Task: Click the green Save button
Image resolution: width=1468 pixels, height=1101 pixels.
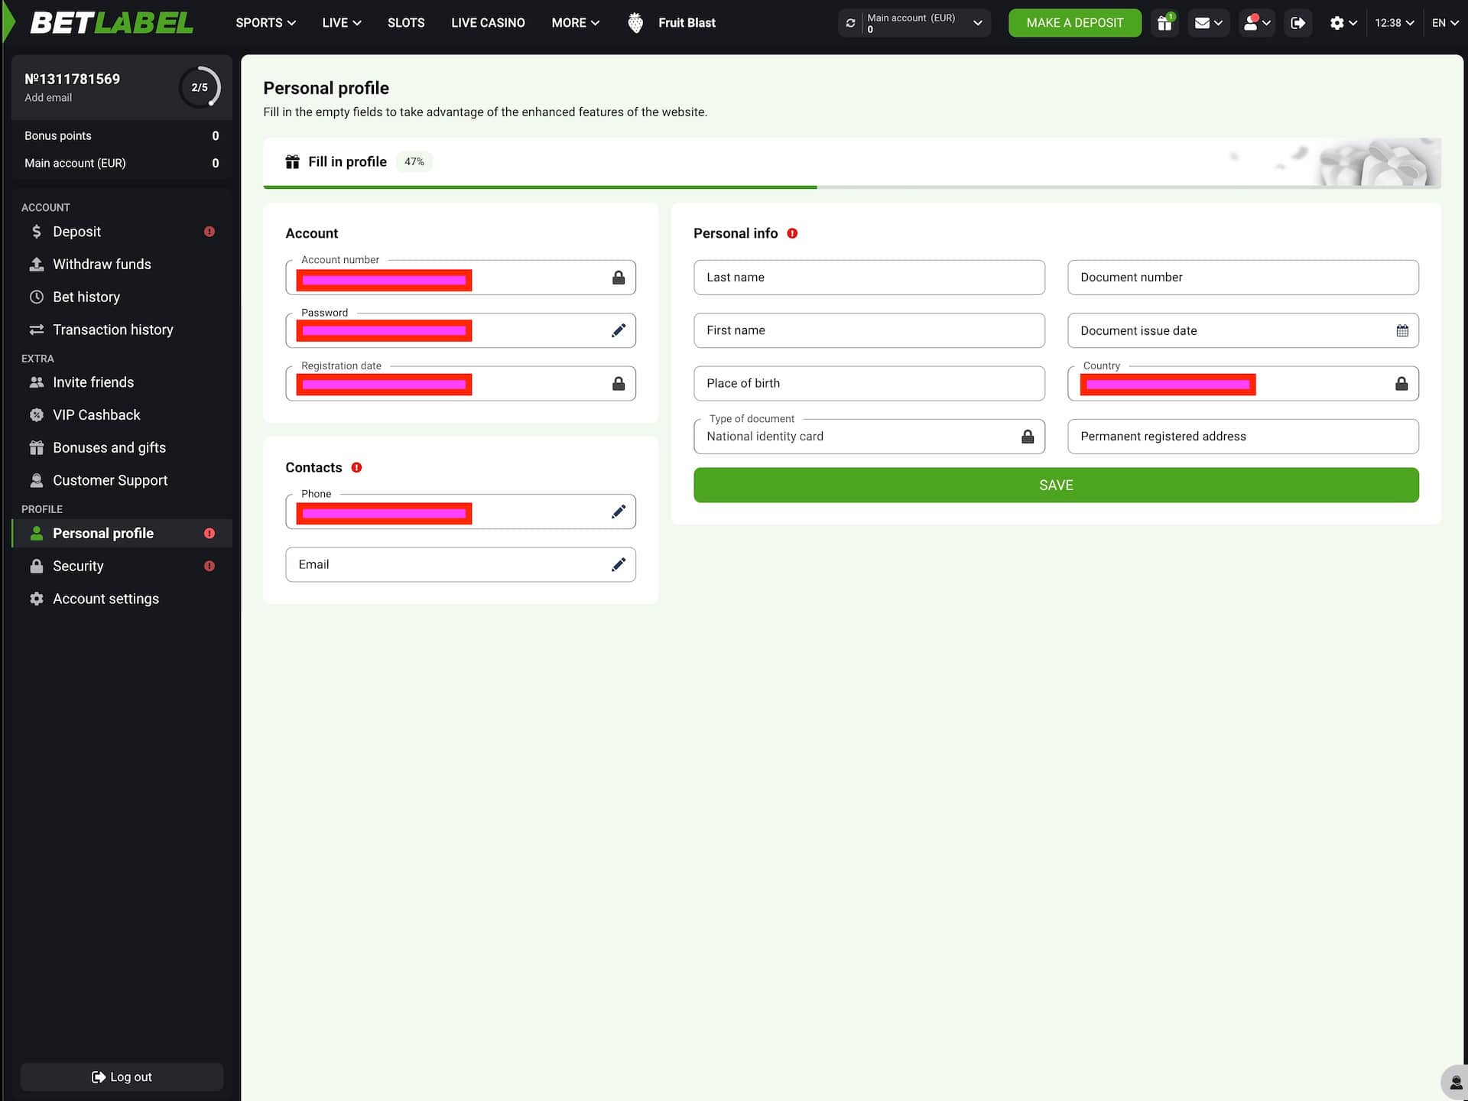Action: click(x=1055, y=485)
